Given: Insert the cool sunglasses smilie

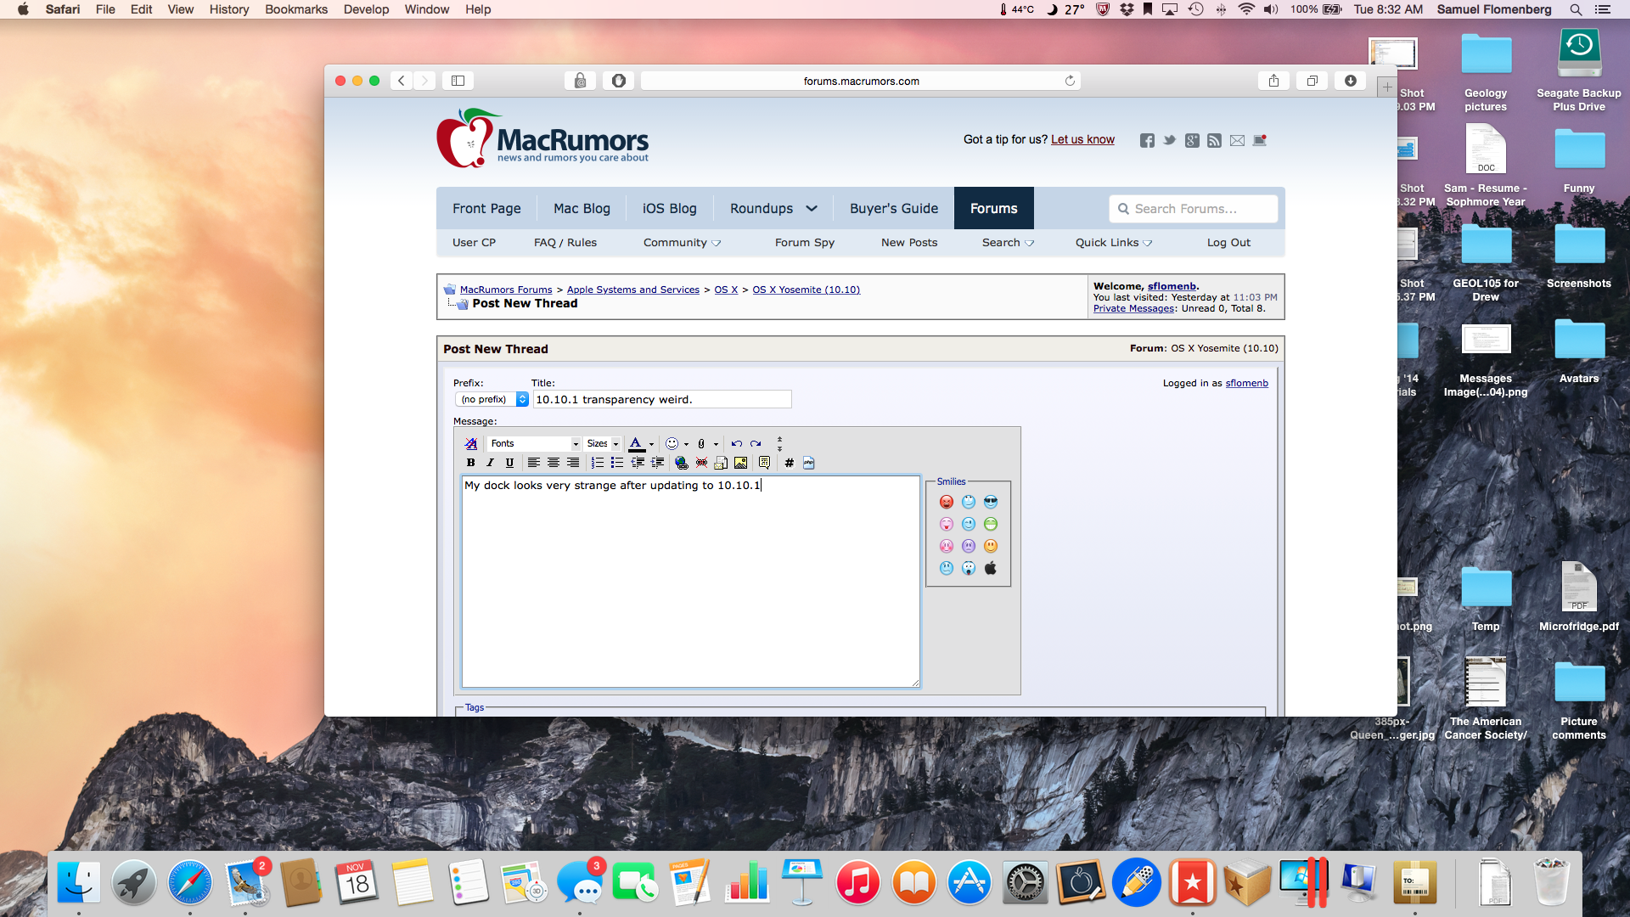Looking at the screenshot, I should [x=990, y=502].
